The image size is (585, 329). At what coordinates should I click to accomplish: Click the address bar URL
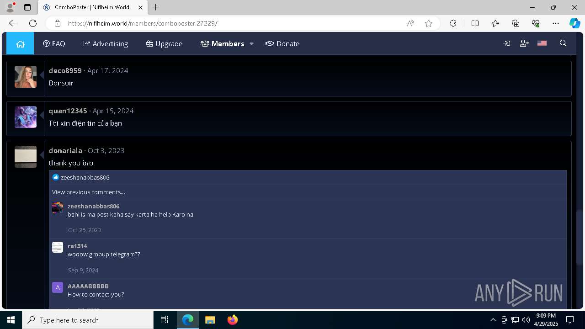tap(143, 23)
